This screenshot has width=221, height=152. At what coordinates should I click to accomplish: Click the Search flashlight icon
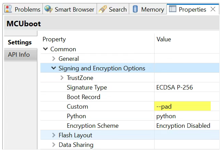(102, 9)
